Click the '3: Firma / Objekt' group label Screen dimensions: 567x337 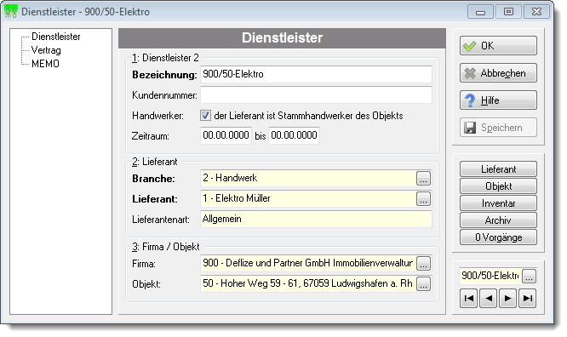(x=166, y=247)
